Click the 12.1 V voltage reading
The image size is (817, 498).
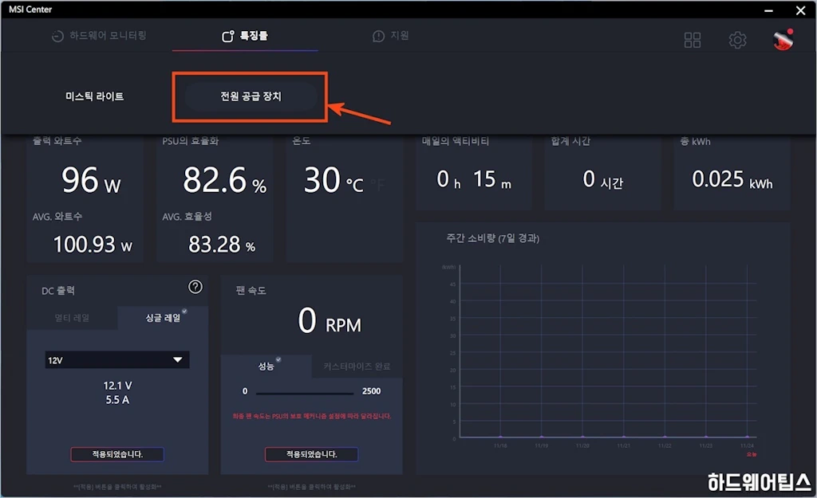point(117,386)
